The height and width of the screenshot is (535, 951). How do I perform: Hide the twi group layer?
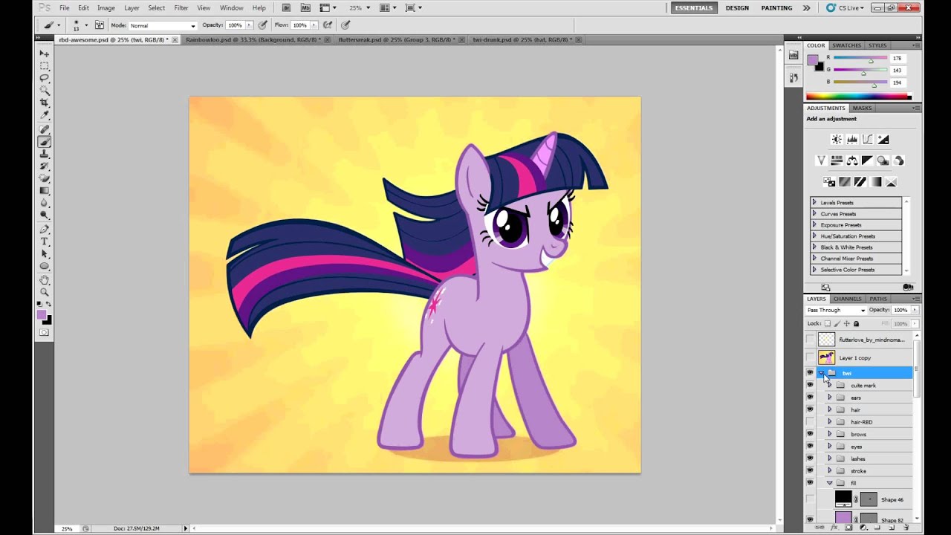(x=810, y=373)
